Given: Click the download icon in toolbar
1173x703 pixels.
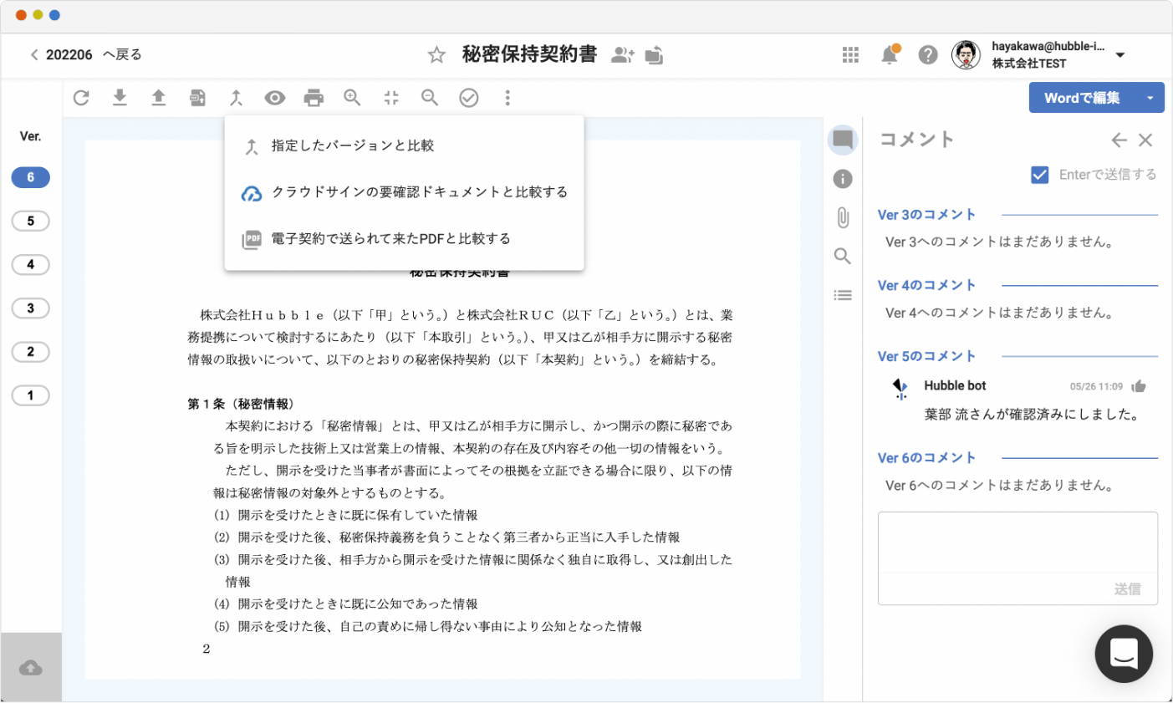Looking at the screenshot, I should [x=120, y=98].
